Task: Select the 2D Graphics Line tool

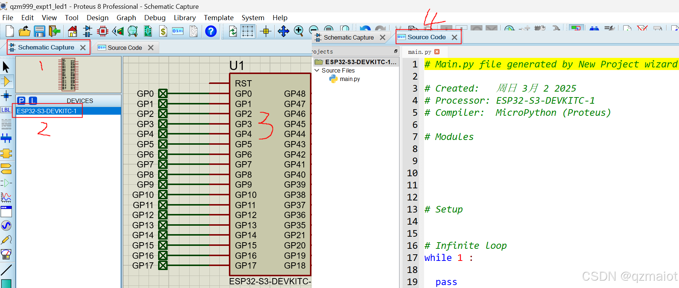Action: point(6,270)
